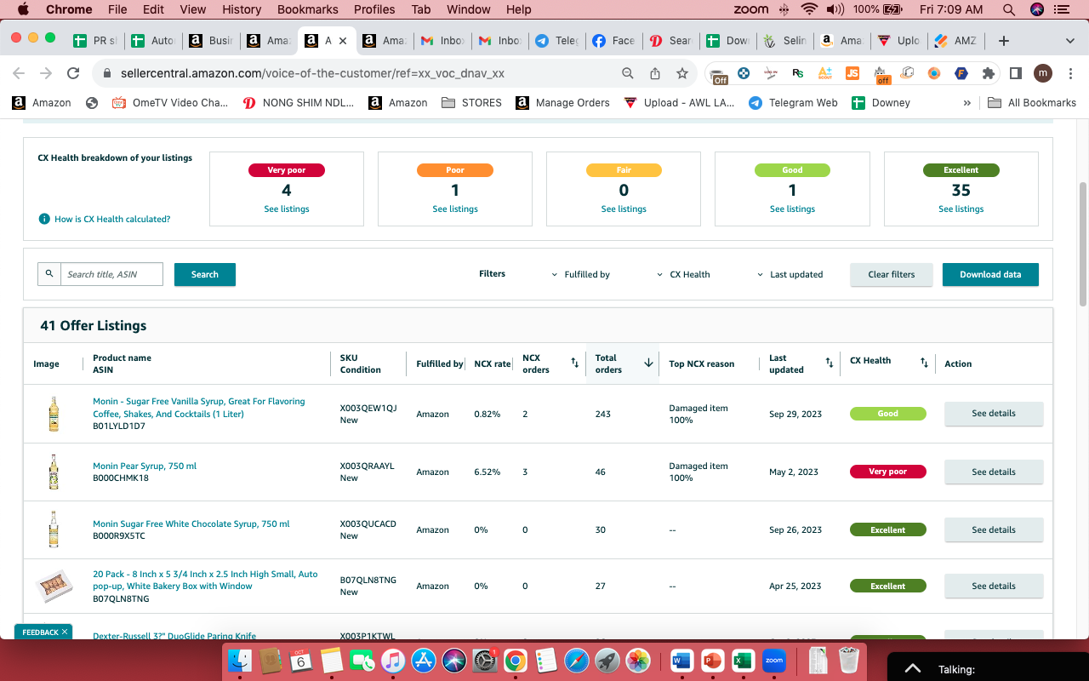Sort the table by Total orders

click(x=648, y=363)
